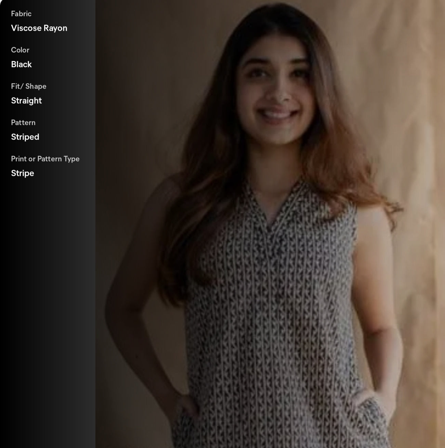This screenshot has height=448, width=445.
Task: Click the empty area below the Stripe value
Action: tap(48, 308)
